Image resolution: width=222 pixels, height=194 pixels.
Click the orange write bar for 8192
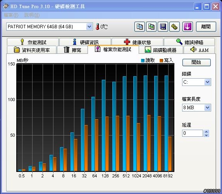[170, 154]
